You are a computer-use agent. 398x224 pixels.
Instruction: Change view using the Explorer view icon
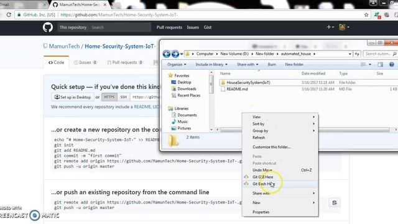pyautogui.click(x=363, y=65)
